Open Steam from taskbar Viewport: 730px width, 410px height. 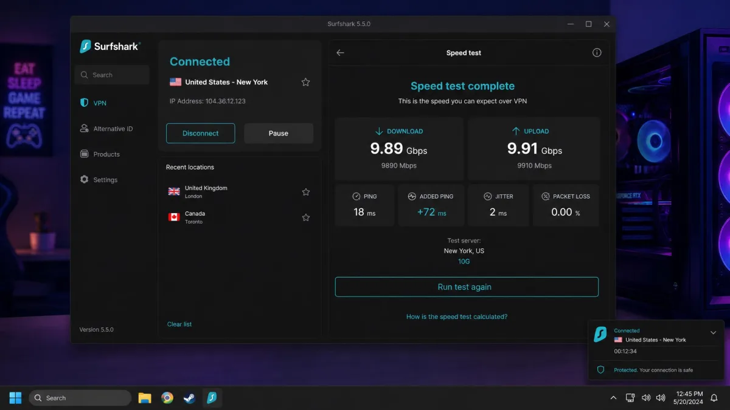tap(189, 398)
